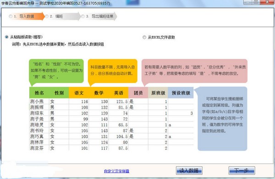
Task: Click the pink balance-columns hint bubble
Action: pyautogui.click(x=194, y=71)
